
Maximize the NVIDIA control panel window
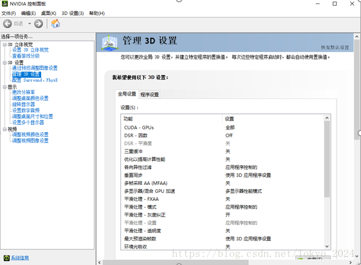pos(335,3)
